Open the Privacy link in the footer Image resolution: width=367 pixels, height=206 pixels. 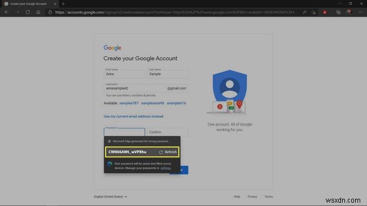252,196
